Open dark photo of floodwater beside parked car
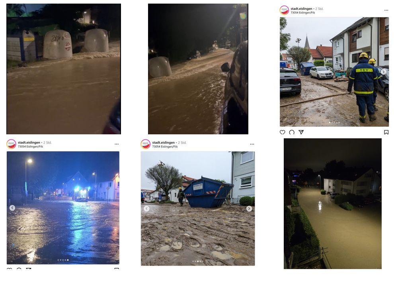Image resolution: width=394 pixels, height=283 pixels. 198,69
